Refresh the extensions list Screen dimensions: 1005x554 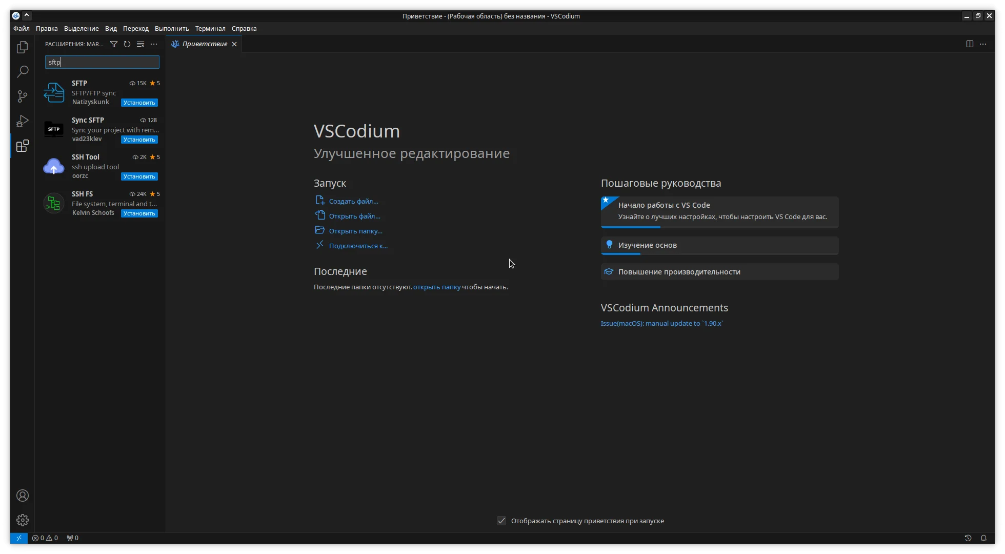(127, 44)
